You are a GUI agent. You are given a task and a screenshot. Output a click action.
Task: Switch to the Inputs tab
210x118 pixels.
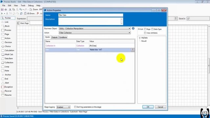pyautogui.click(x=47, y=37)
